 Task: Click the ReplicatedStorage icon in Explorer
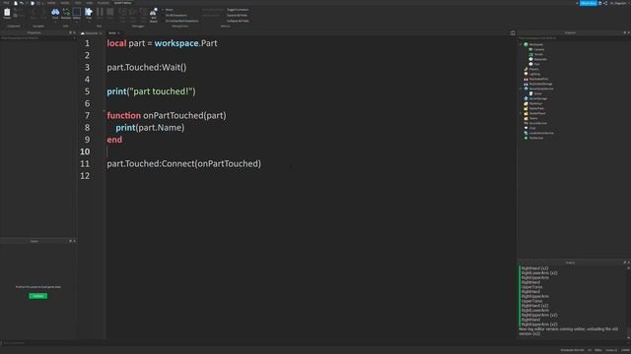[526, 84]
